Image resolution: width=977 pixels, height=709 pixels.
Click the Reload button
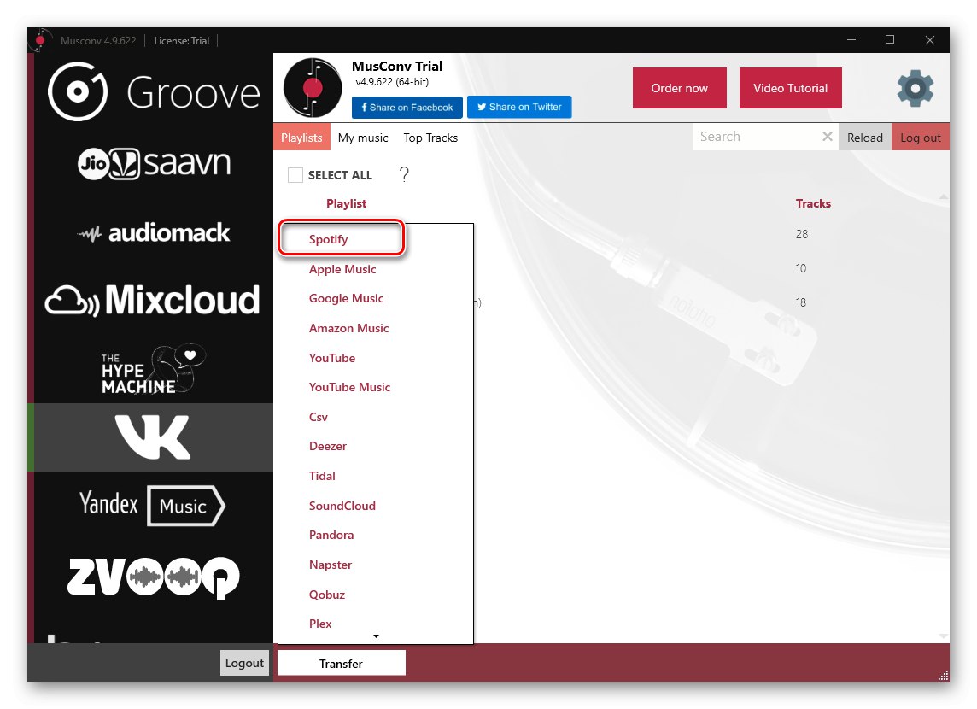pyautogui.click(x=865, y=137)
